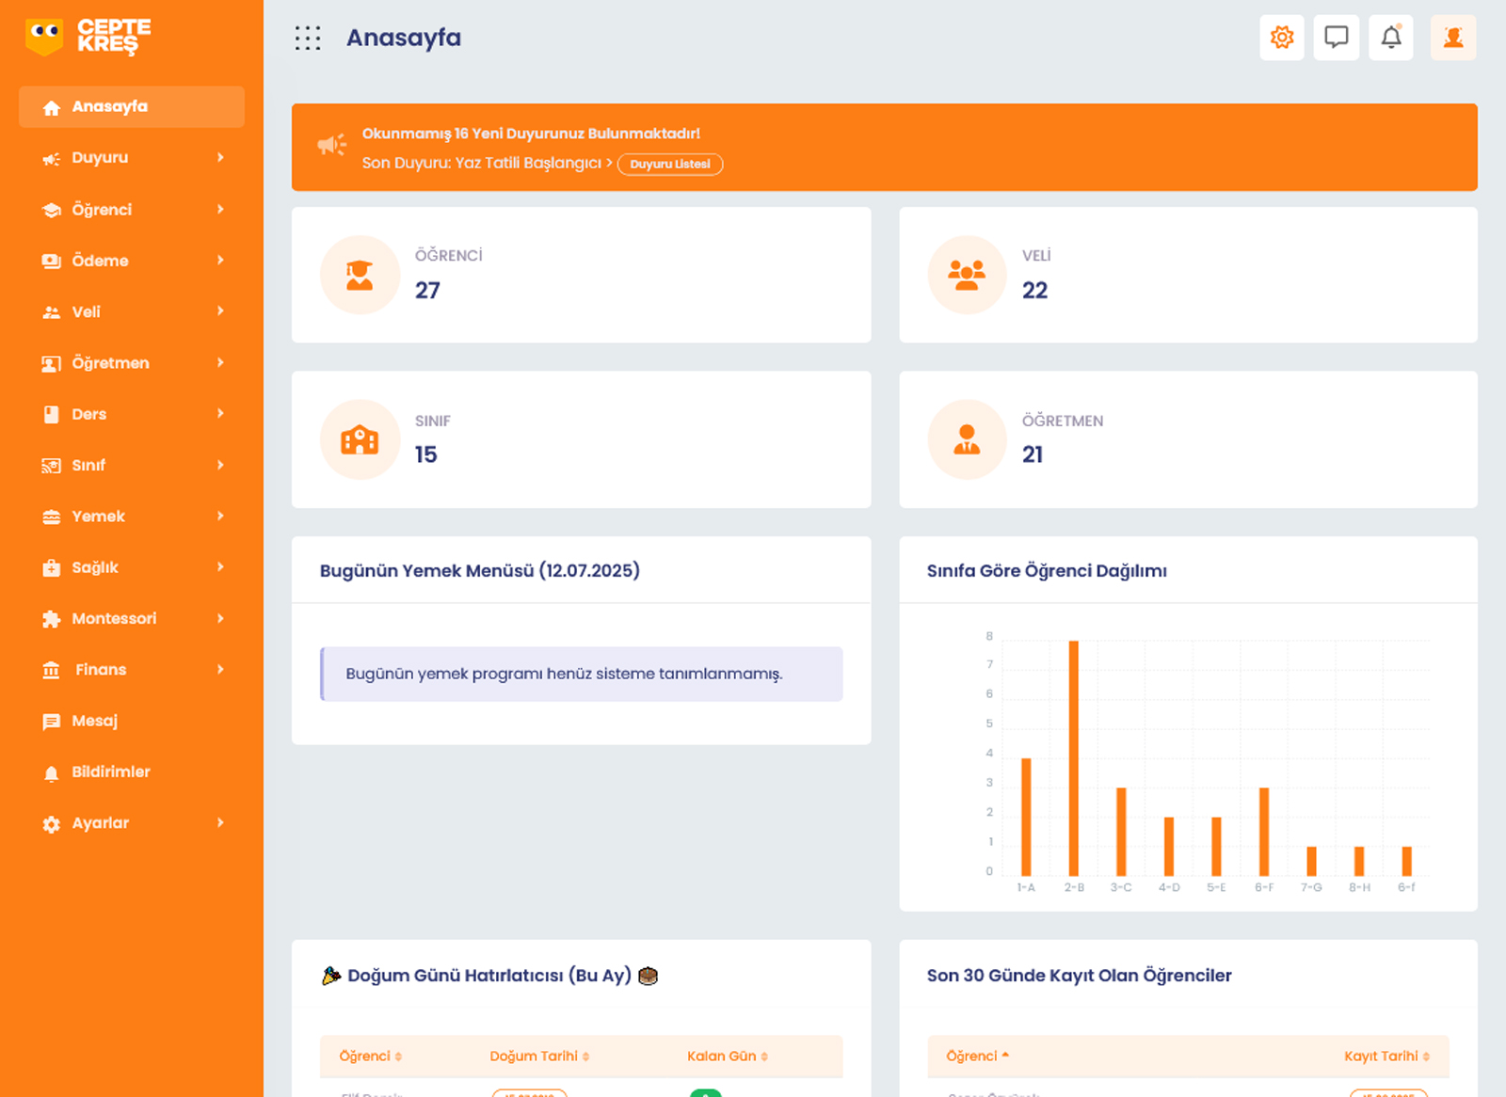
Task: Expand the Montessori submenu arrow
Action: (x=220, y=618)
